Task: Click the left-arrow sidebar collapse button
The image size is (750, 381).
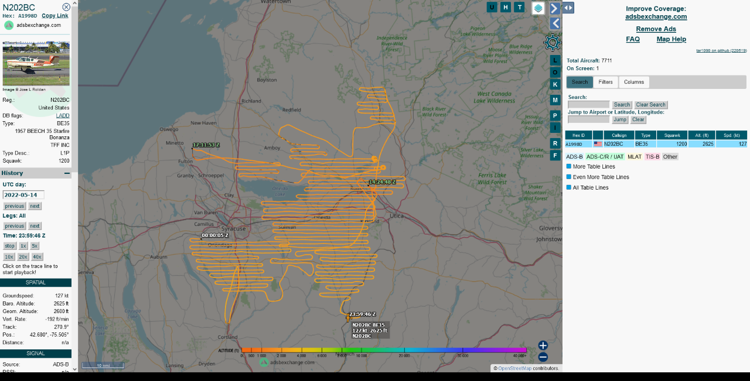Action: pyautogui.click(x=555, y=23)
